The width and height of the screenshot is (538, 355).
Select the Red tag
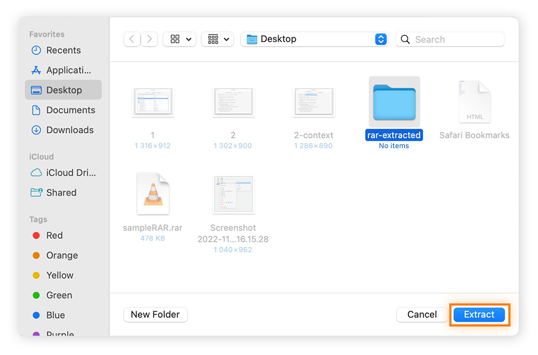(53, 235)
